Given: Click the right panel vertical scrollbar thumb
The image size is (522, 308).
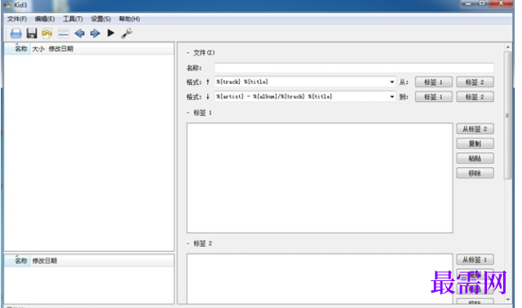Looking at the screenshot, I should (x=507, y=116).
